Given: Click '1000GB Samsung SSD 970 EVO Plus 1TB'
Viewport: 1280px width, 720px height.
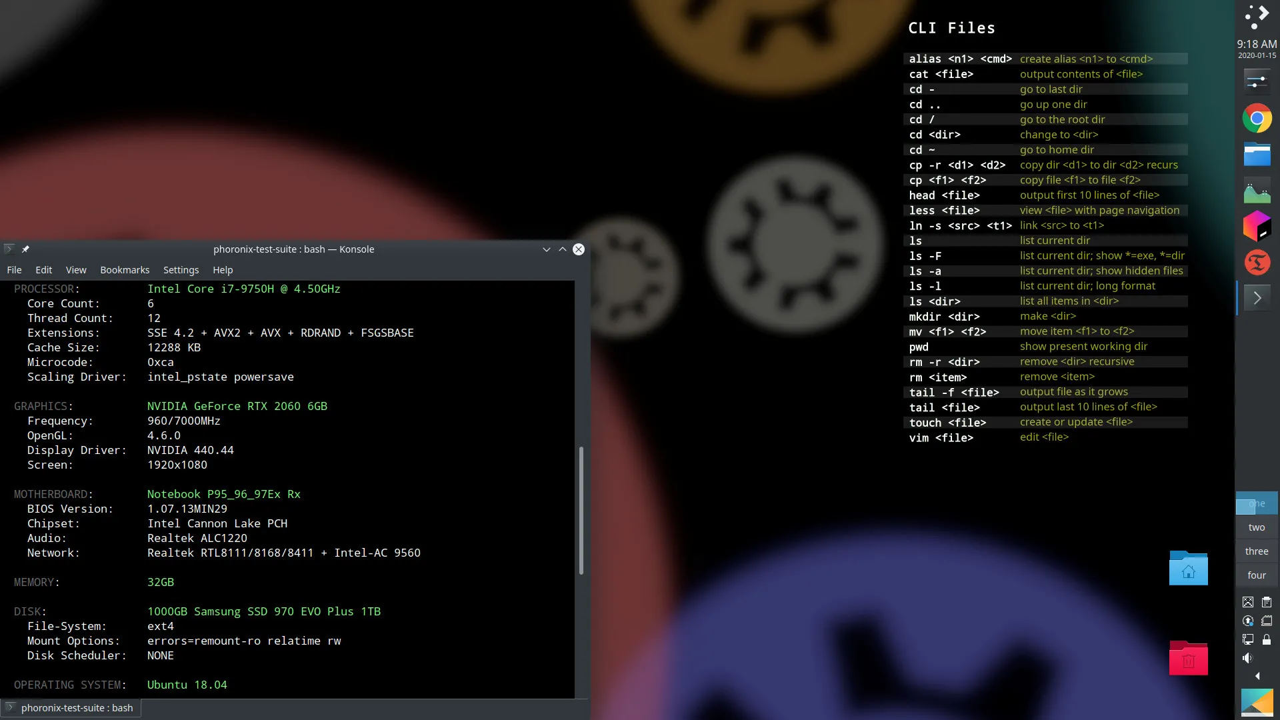Looking at the screenshot, I should 264,611.
